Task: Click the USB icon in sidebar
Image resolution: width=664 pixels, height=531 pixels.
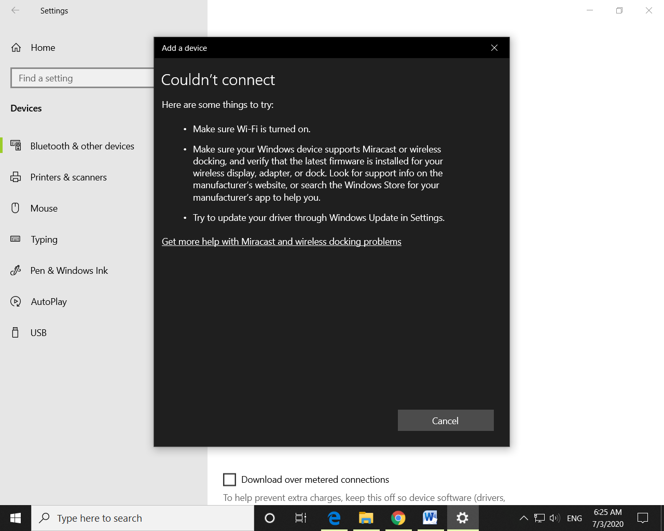Action: (x=16, y=332)
